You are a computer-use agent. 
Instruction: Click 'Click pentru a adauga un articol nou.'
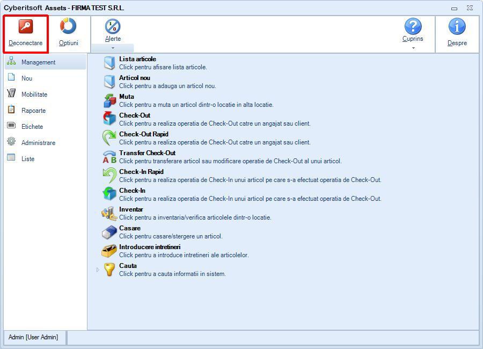(x=167, y=86)
